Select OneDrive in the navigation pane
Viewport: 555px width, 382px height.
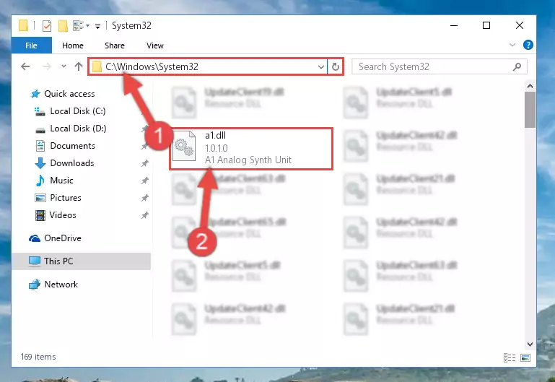tap(63, 238)
